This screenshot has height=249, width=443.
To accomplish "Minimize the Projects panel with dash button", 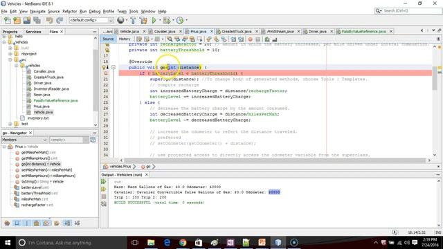I will [95, 32].
